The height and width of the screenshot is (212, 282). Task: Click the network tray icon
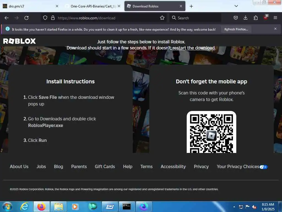(x=241, y=207)
